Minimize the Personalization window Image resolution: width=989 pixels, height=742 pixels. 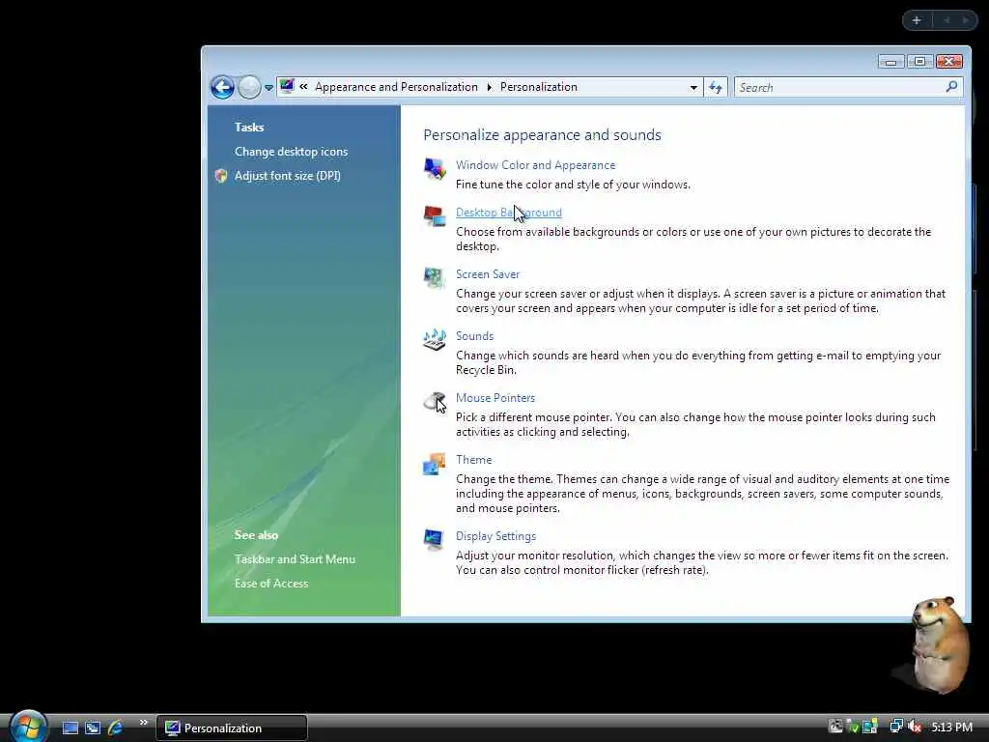(x=890, y=61)
